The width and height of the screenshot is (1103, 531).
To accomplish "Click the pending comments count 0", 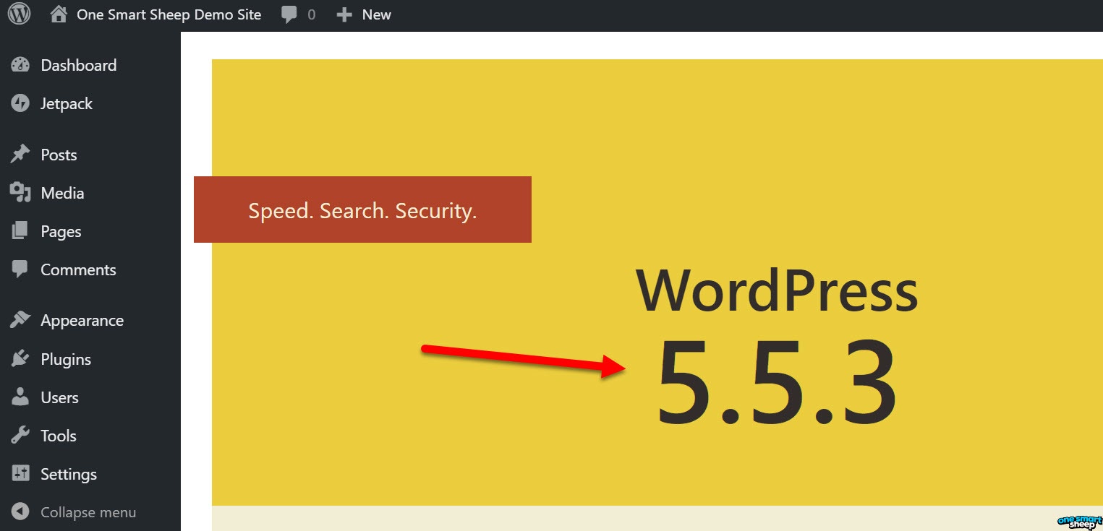I will (x=312, y=14).
